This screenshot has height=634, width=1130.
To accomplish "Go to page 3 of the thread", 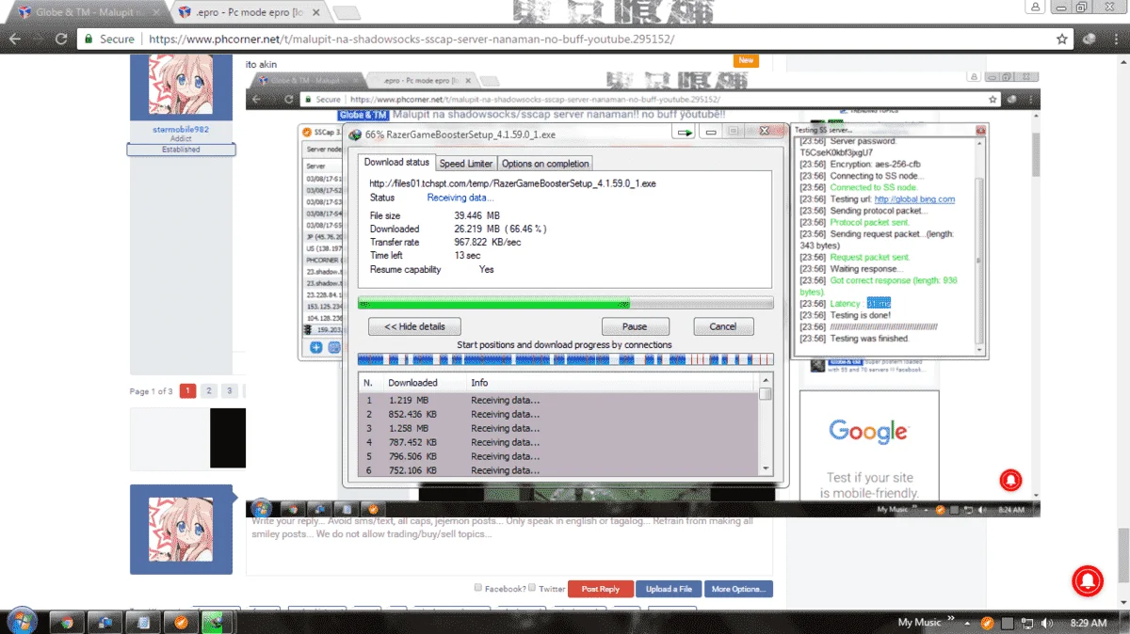I will (229, 390).
